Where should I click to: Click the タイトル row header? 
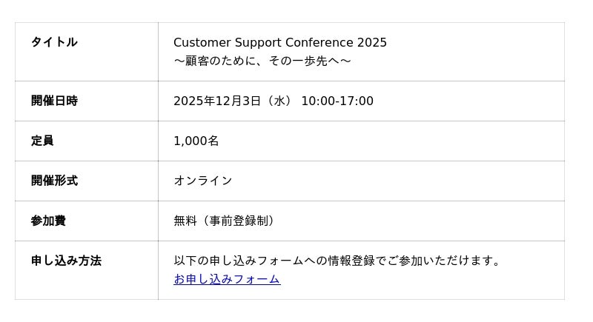[54, 42]
